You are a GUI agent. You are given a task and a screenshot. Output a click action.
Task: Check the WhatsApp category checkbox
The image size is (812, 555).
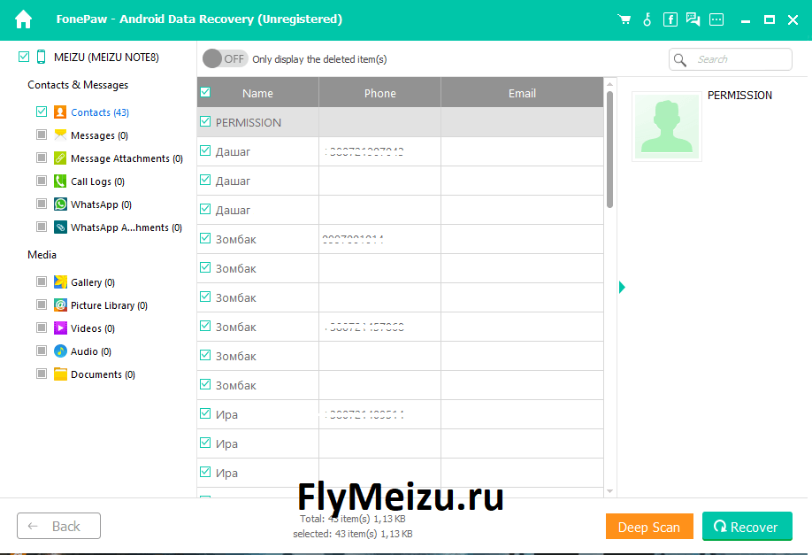(x=42, y=204)
